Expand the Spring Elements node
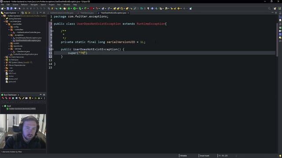Image resolution: width=282 pixels, height=158 pixels. [4, 18]
